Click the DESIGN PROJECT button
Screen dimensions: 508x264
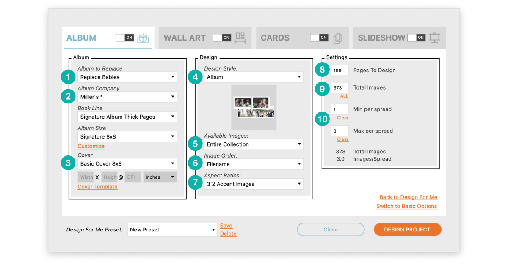coord(407,229)
